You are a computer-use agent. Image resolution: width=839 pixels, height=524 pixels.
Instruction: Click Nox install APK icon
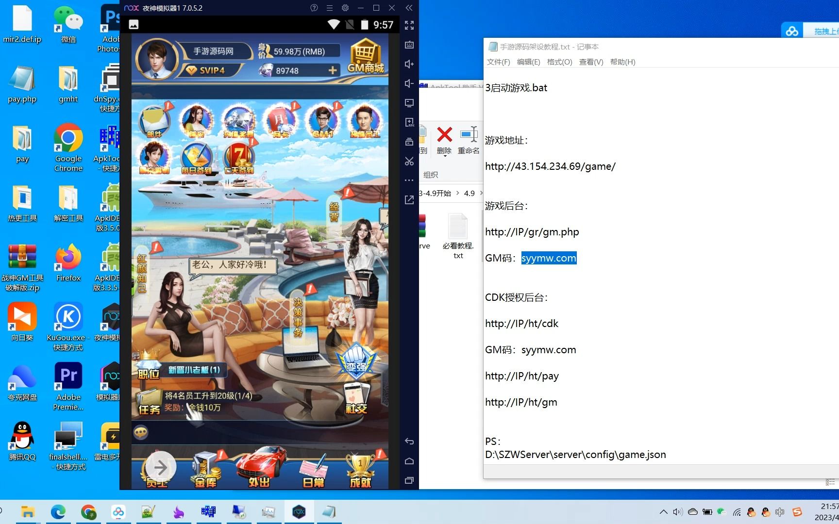[x=409, y=122]
